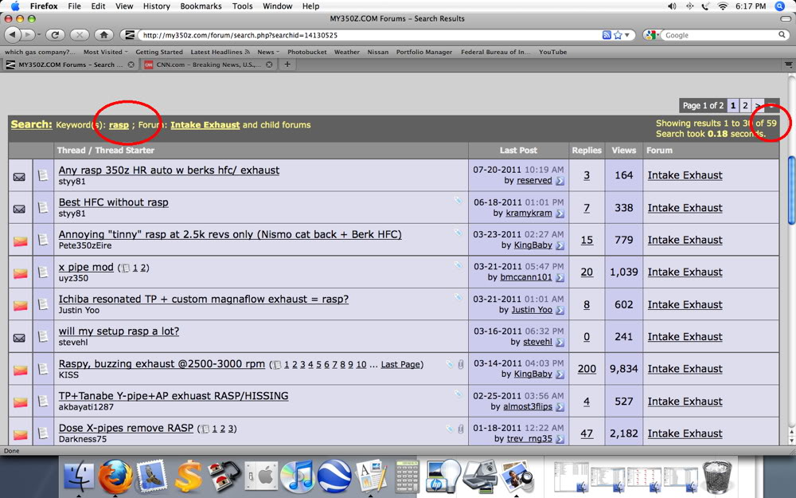Screen dimensions: 796x498
Task: Open the Trash in the Dock
Action: 717,476
